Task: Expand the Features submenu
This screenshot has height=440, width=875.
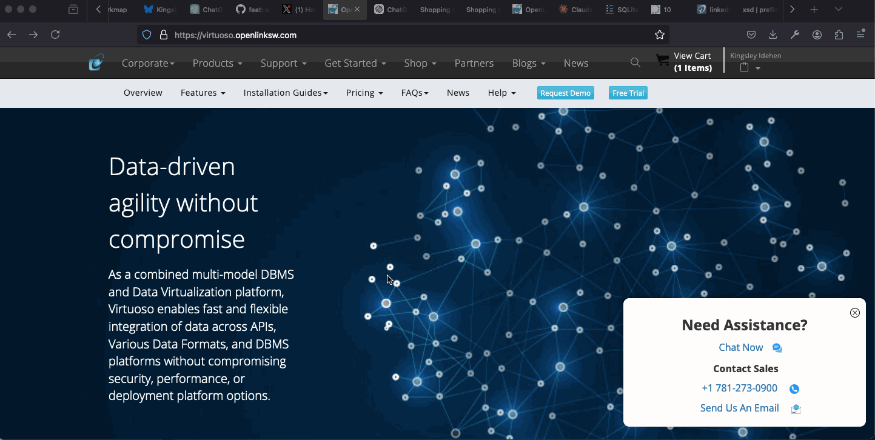Action: point(203,93)
